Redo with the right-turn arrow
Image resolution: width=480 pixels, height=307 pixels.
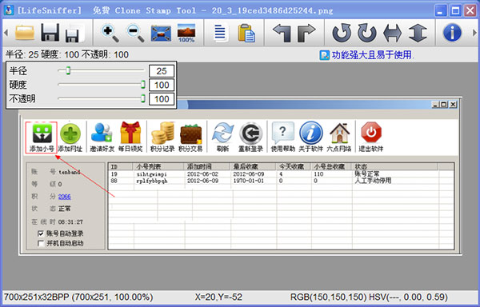pos(306,33)
